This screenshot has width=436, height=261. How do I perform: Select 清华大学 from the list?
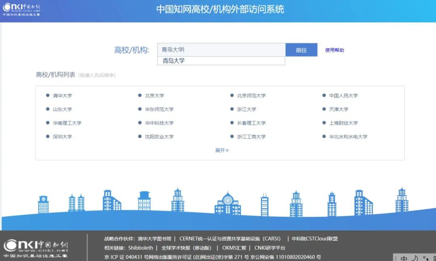pos(62,95)
